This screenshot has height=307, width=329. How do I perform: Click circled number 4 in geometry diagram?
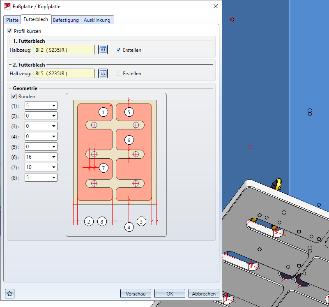coord(129,227)
